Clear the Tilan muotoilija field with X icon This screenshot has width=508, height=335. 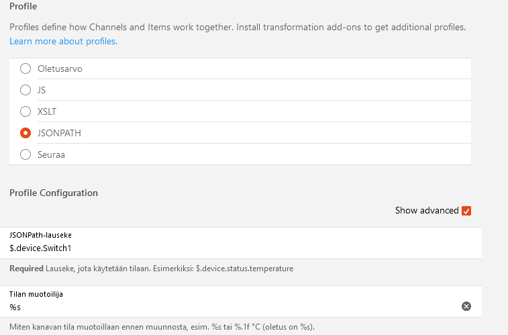coord(466,306)
